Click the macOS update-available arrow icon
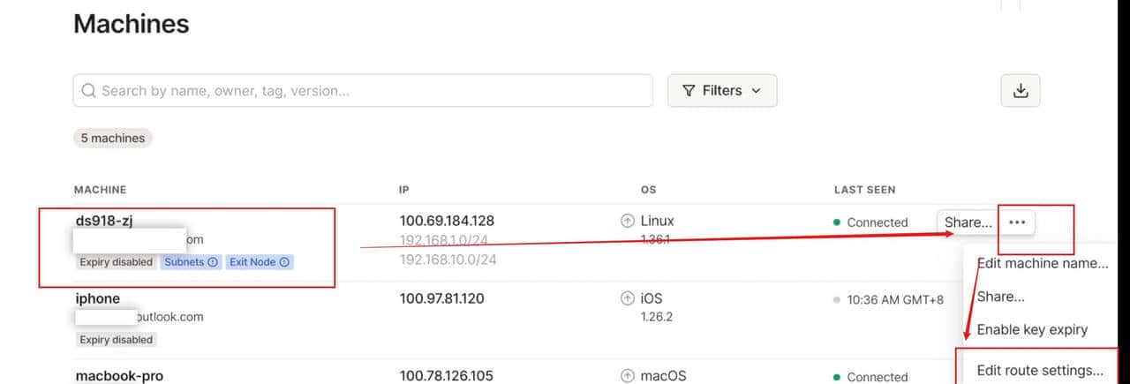 click(628, 377)
